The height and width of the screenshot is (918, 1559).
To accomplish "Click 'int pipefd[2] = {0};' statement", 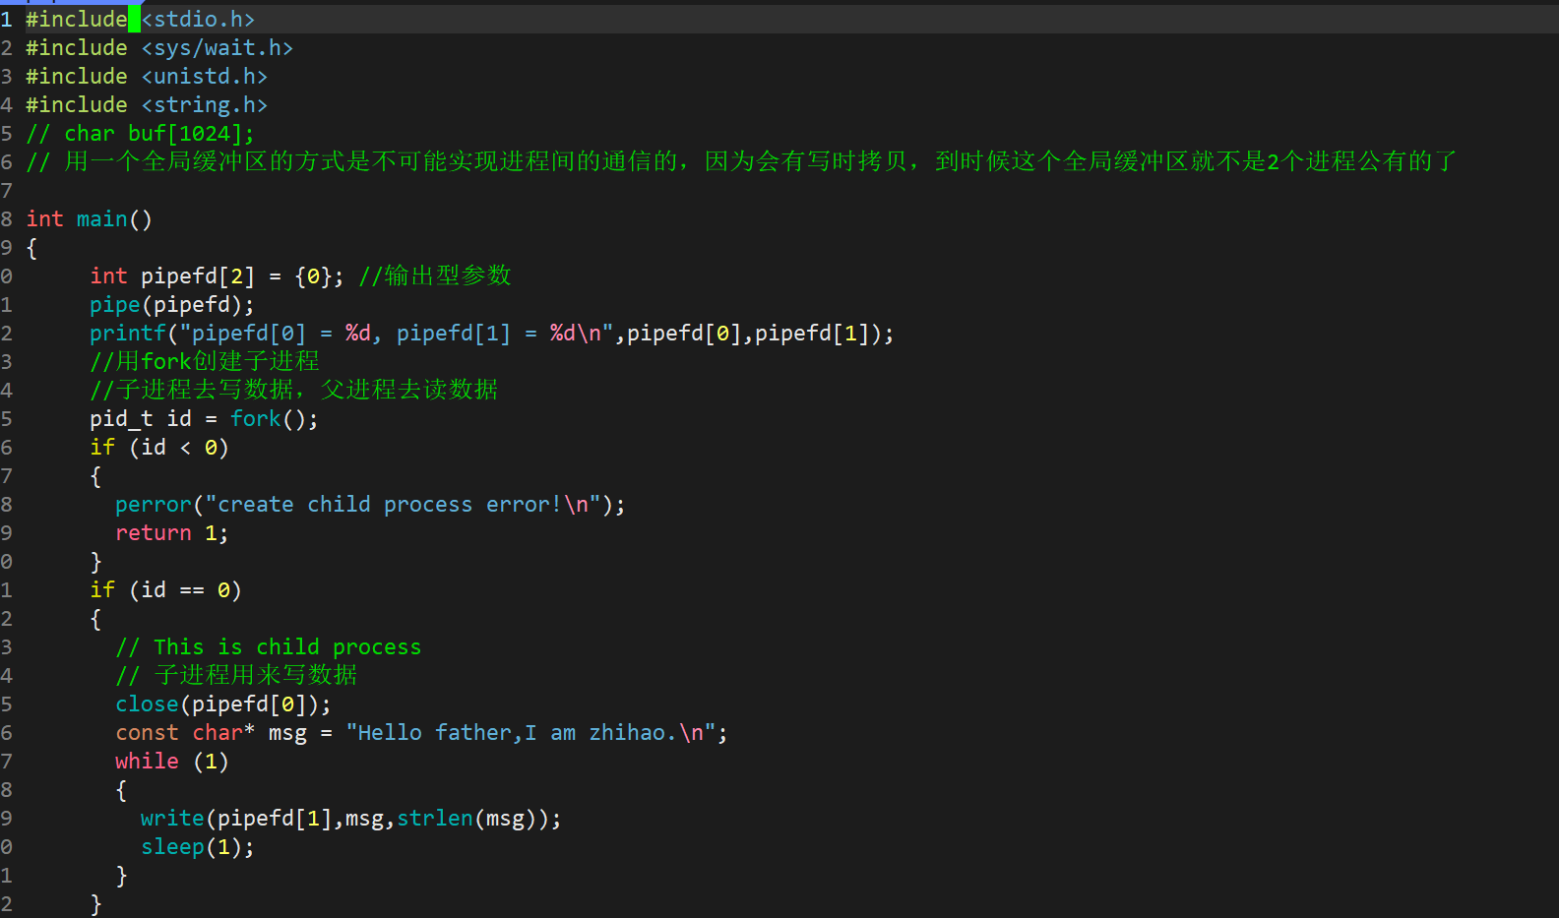I will click(x=217, y=276).
